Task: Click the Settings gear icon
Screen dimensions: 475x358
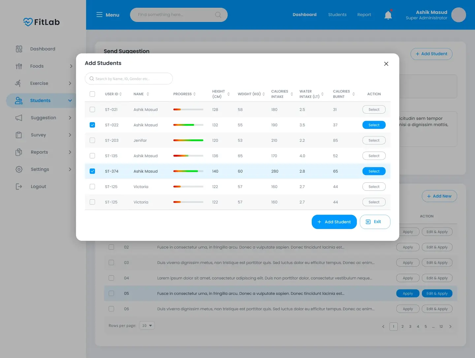Action: (x=19, y=169)
